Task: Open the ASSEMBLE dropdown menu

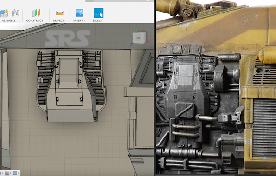Action: pos(10,20)
